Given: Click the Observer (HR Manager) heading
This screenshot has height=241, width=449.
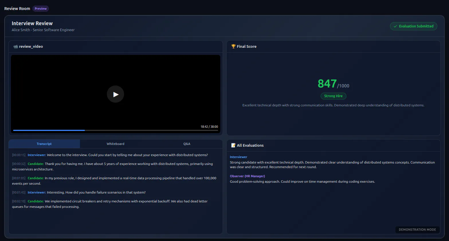Looking at the screenshot, I should (x=247, y=176).
